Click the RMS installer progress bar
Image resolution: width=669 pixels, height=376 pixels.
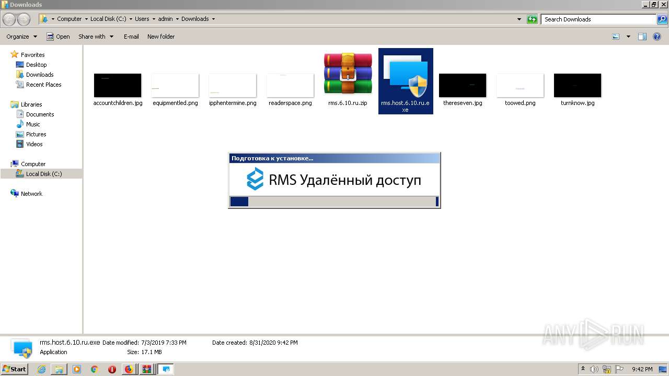334,202
